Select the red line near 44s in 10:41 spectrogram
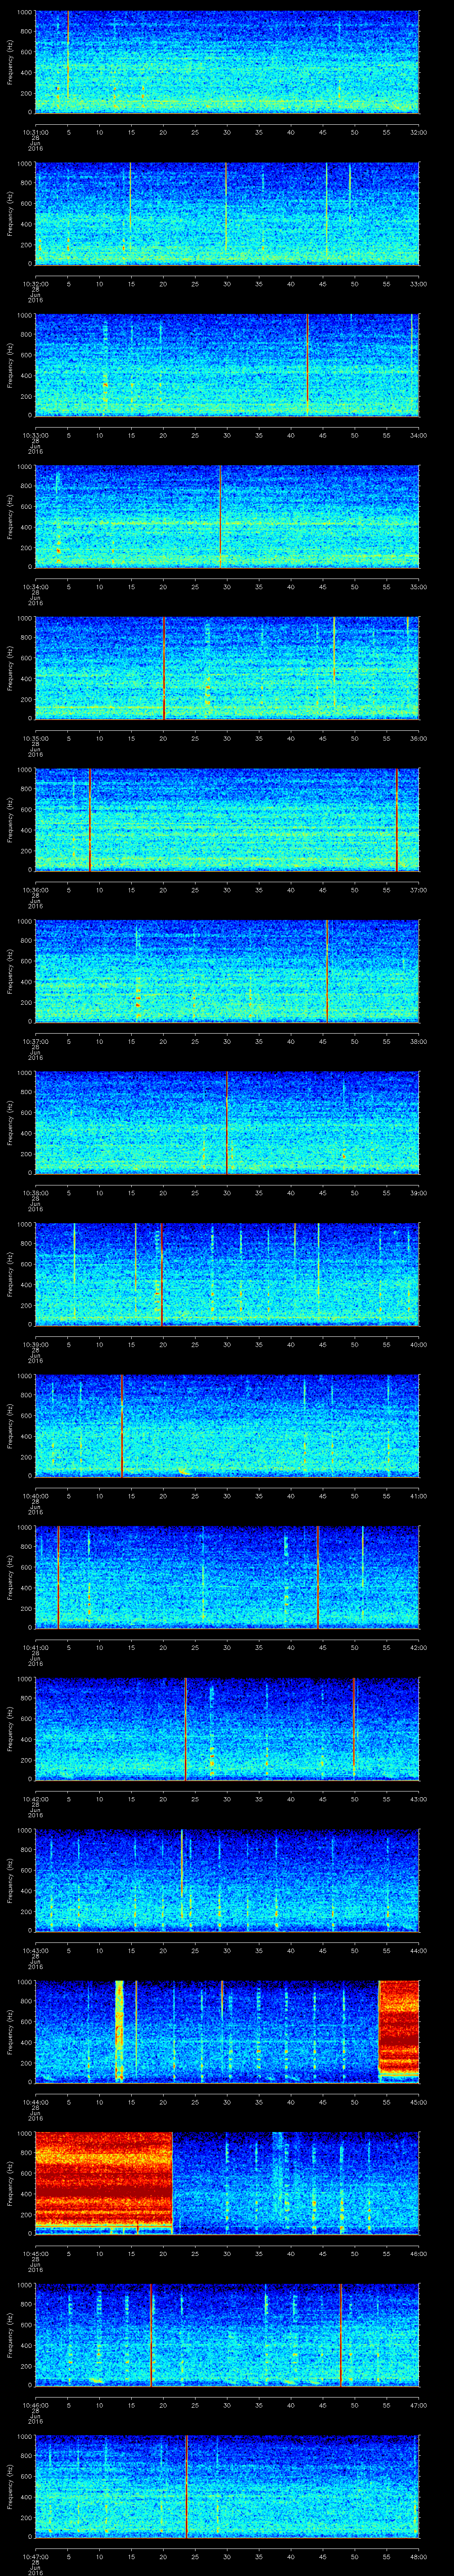This screenshot has width=454, height=2576. [x=317, y=1576]
